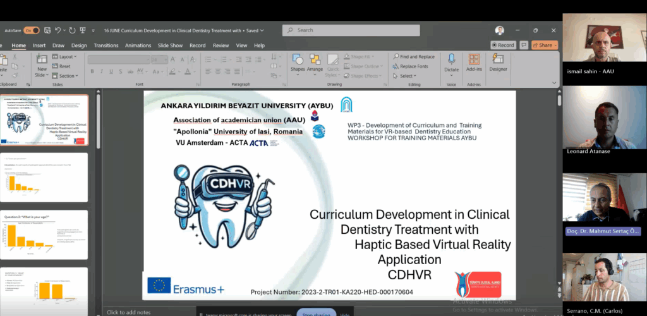Click the Search box
The image size is (647, 316).
(x=351, y=30)
